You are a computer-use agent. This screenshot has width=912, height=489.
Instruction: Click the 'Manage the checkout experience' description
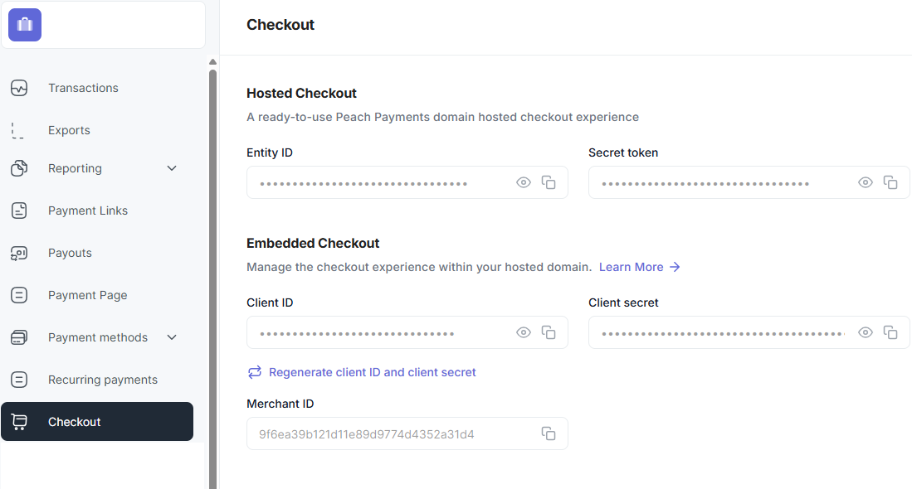click(x=419, y=267)
